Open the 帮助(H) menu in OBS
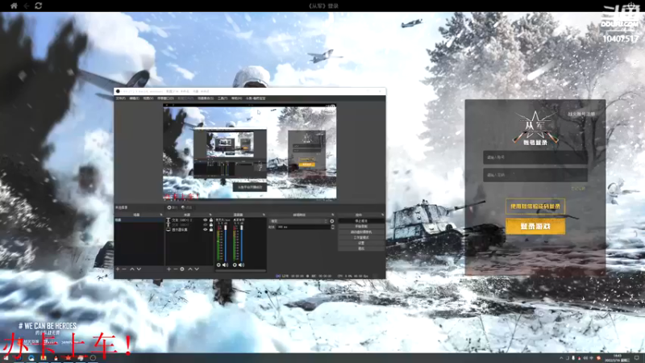Image resolution: width=645 pixels, height=363 pixels. pos(236,98)
